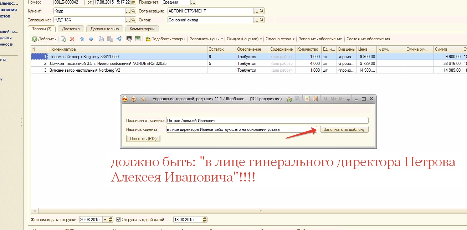Open the calendar icon in the dialog title bar

[315, 99]
